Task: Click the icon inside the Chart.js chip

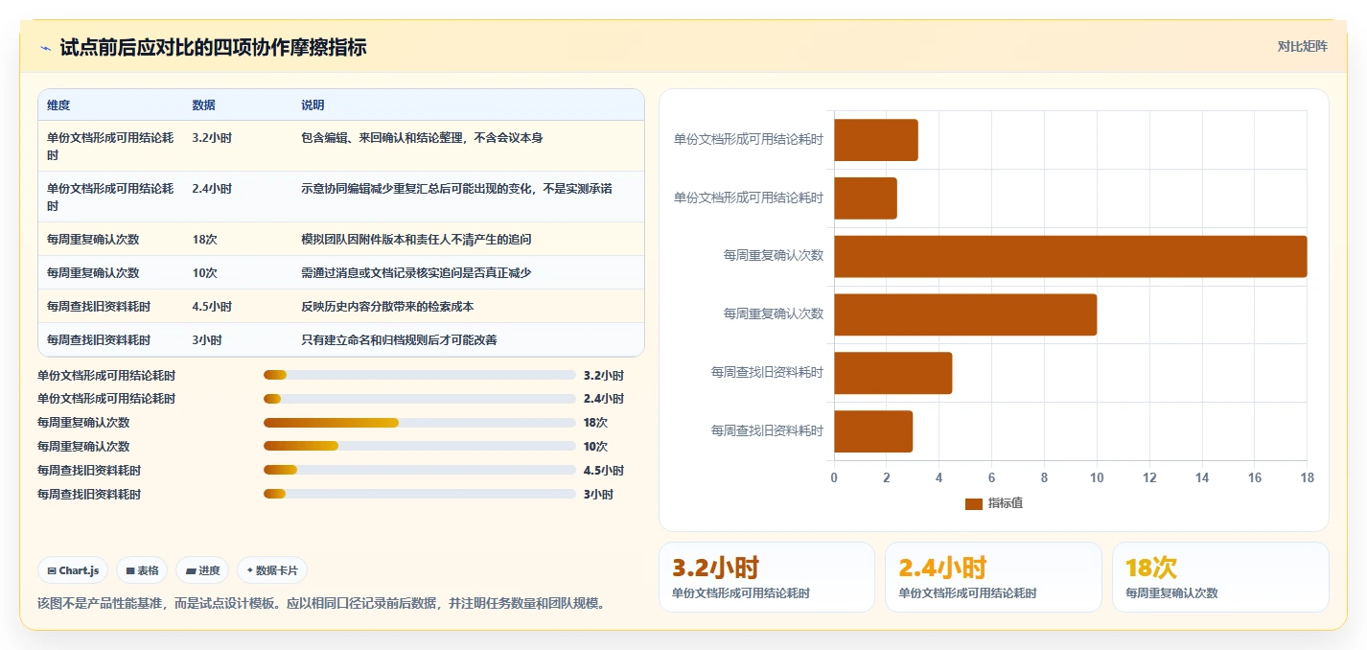Action: [x=52, y=570]
